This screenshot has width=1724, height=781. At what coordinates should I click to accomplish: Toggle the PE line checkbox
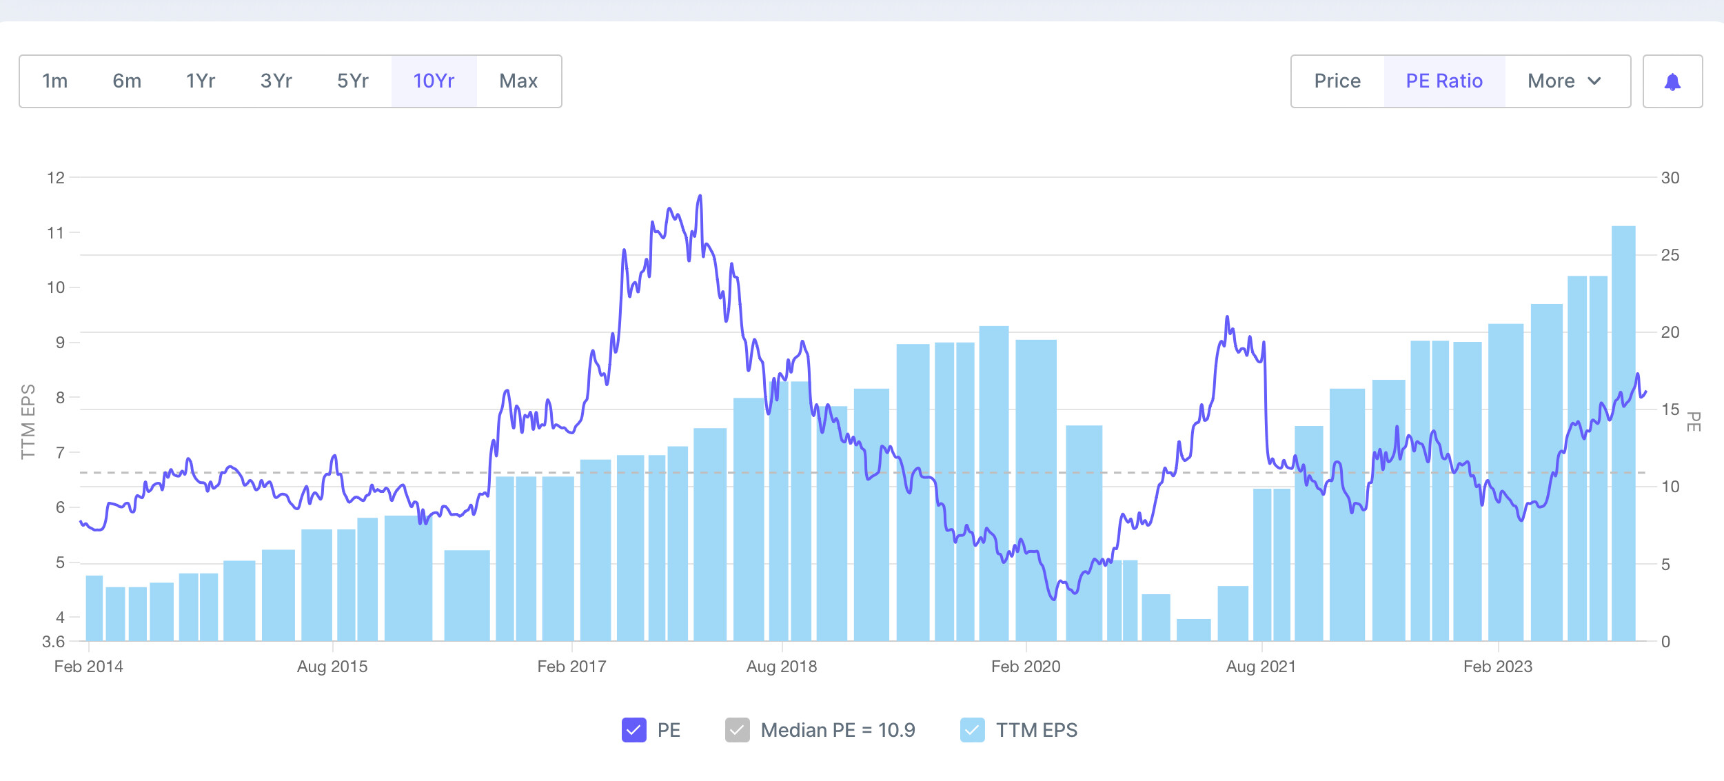633,730
